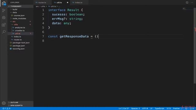Image resolution: width=196 pixels, height=110 pixels.
Task: Click the editor vertical scrollbar
Action: [x=195, y=46]
